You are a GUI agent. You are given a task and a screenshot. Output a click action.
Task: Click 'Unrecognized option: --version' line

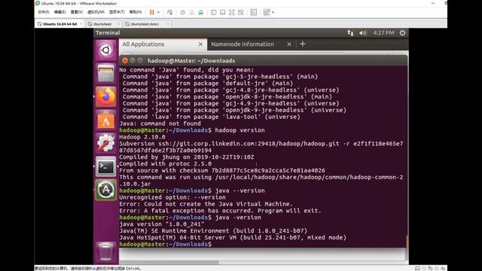pos(172,197)
